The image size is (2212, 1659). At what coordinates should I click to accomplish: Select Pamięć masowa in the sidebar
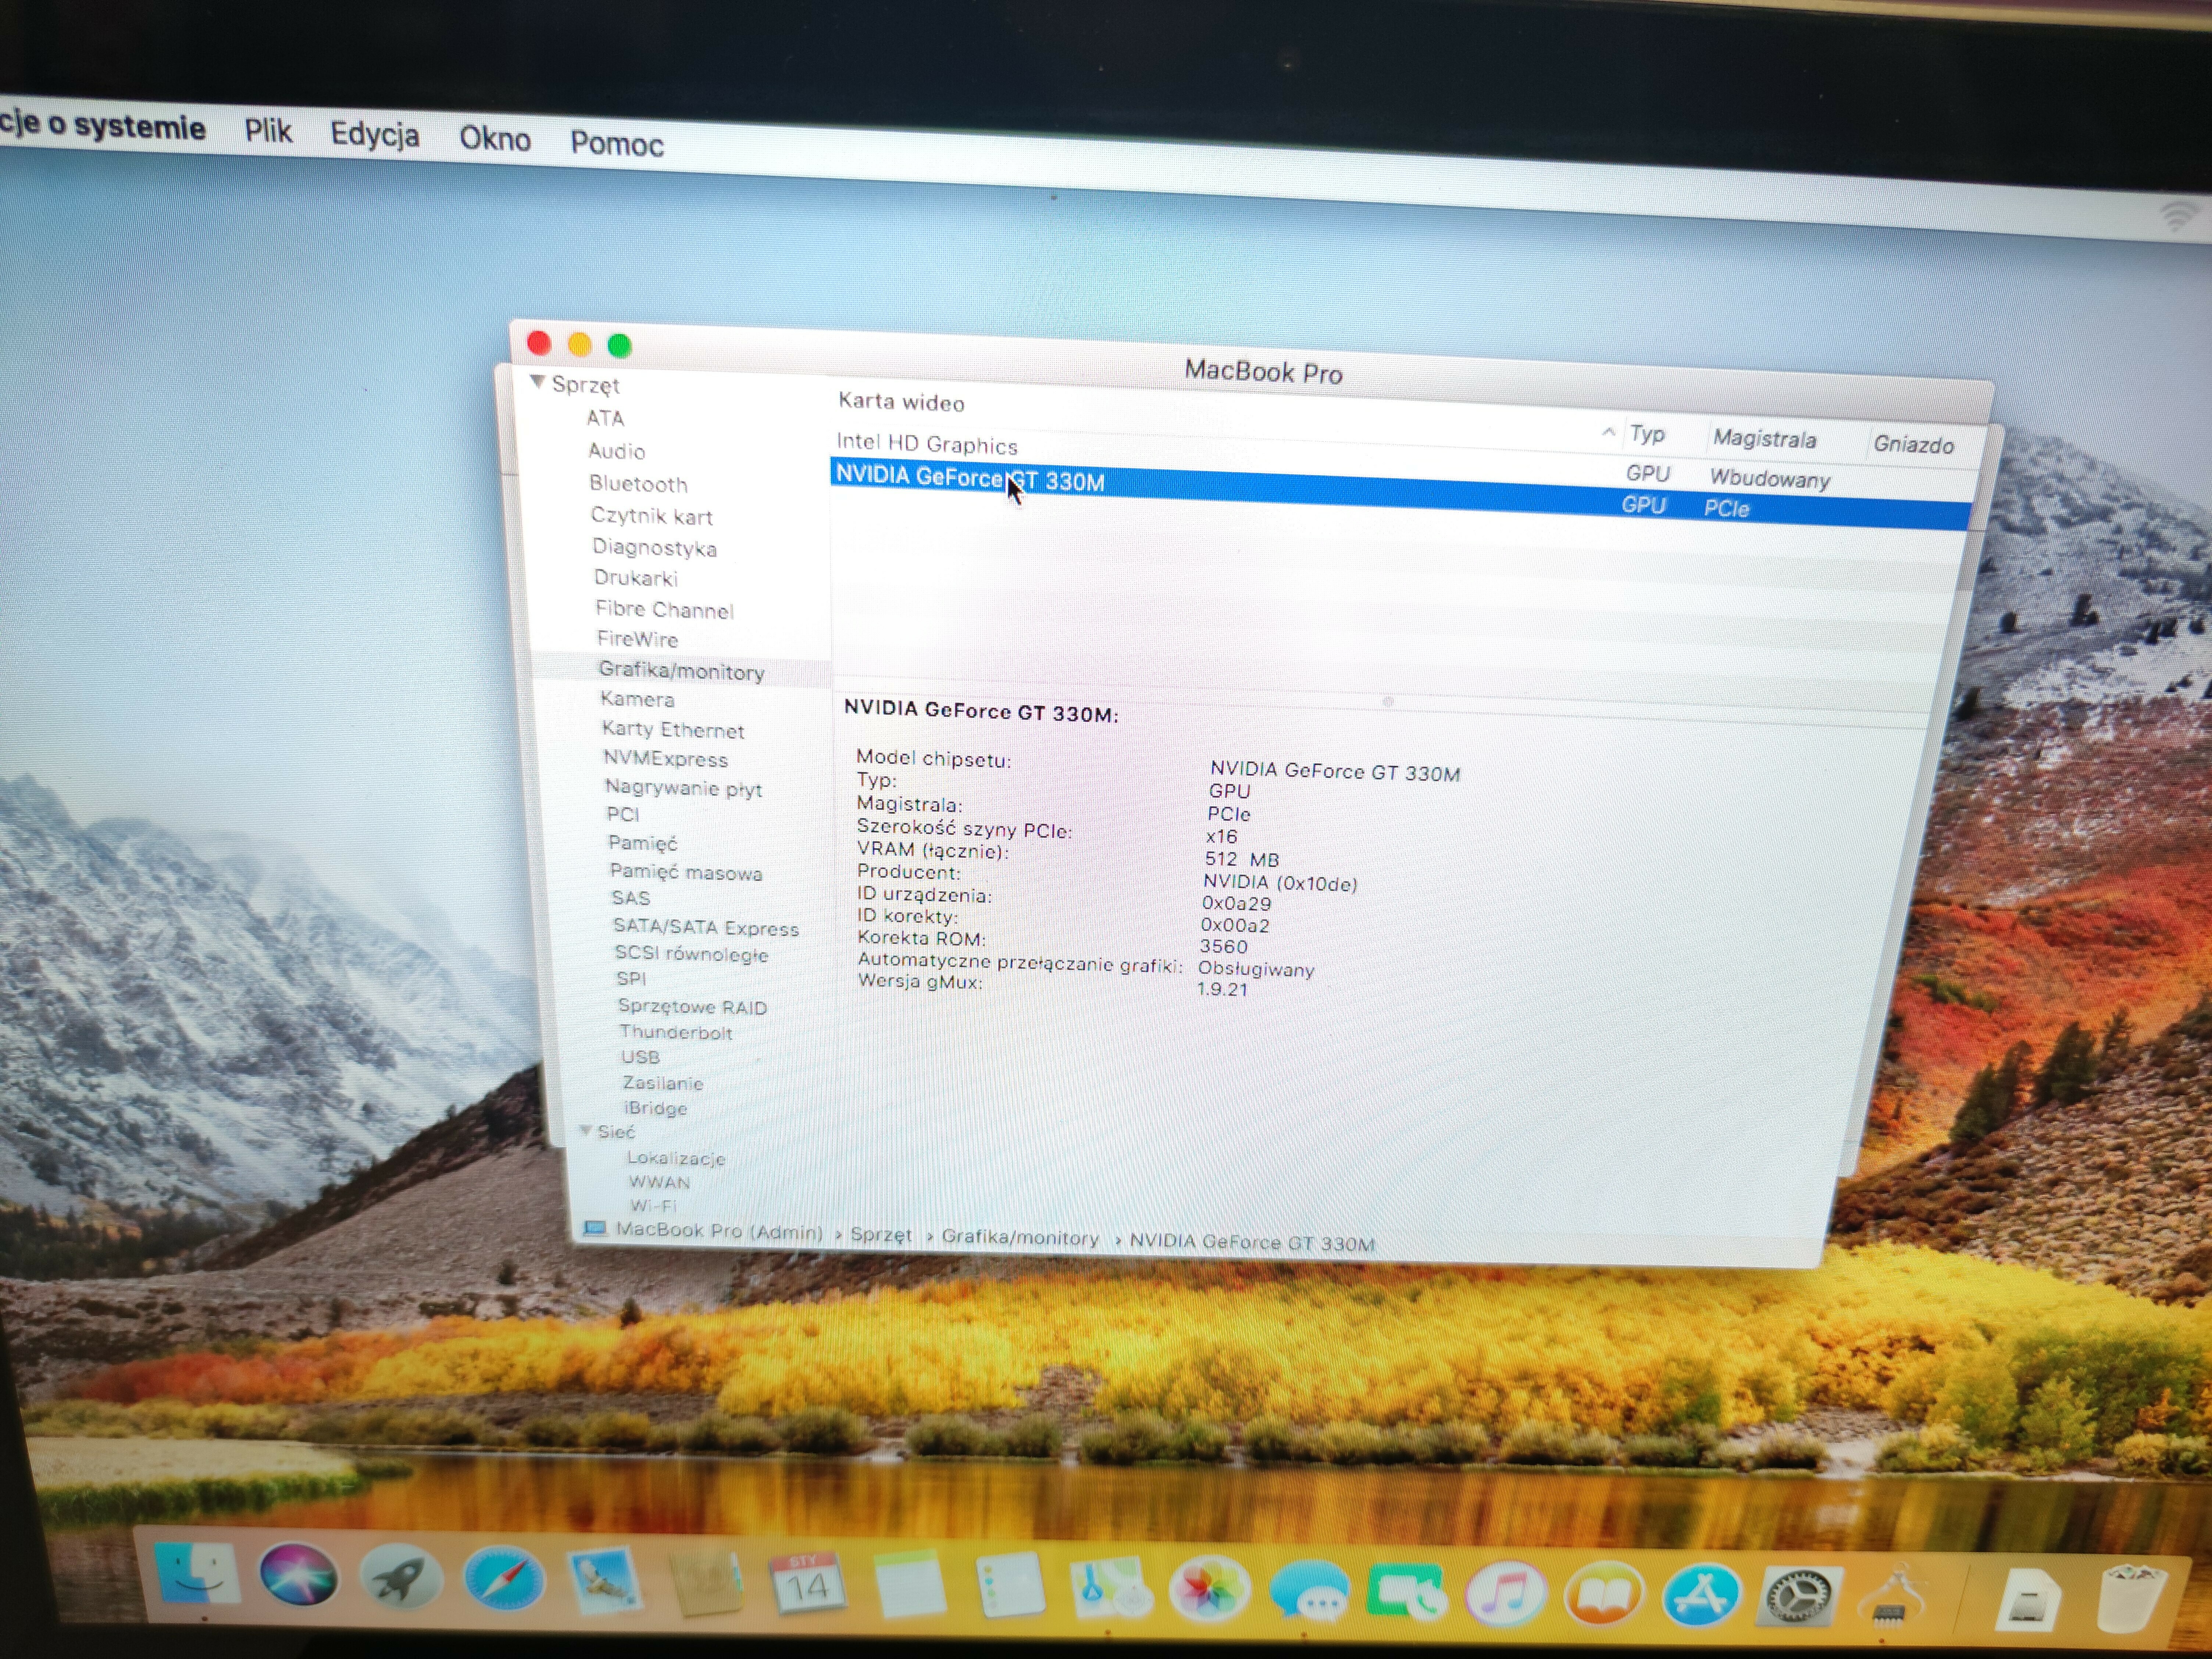tap(686, 872)
